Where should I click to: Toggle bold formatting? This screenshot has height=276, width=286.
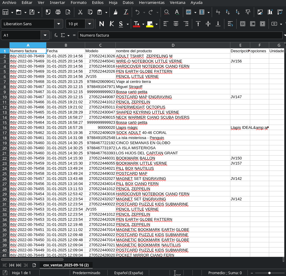pos(101,23)
